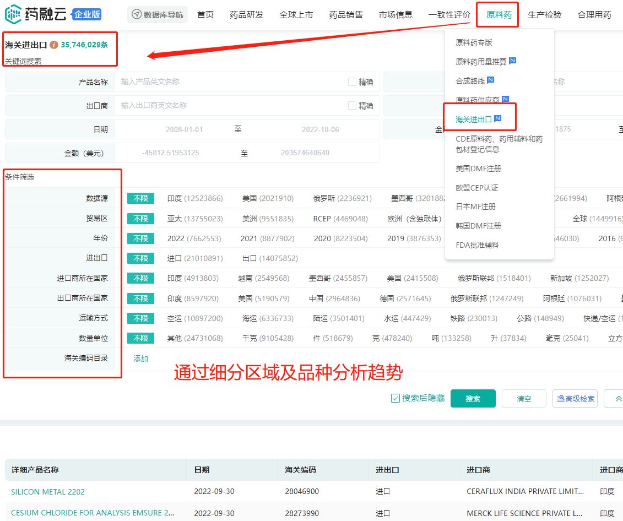Select 不限 for 运输方式 filter
Screen dimensions: 623x521
(x=140, y=318)
